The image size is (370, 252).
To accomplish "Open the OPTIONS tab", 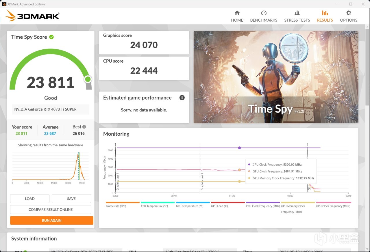I will tap(349, 16).
